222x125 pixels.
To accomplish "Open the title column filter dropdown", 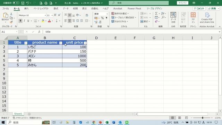I will click(26, 43).
